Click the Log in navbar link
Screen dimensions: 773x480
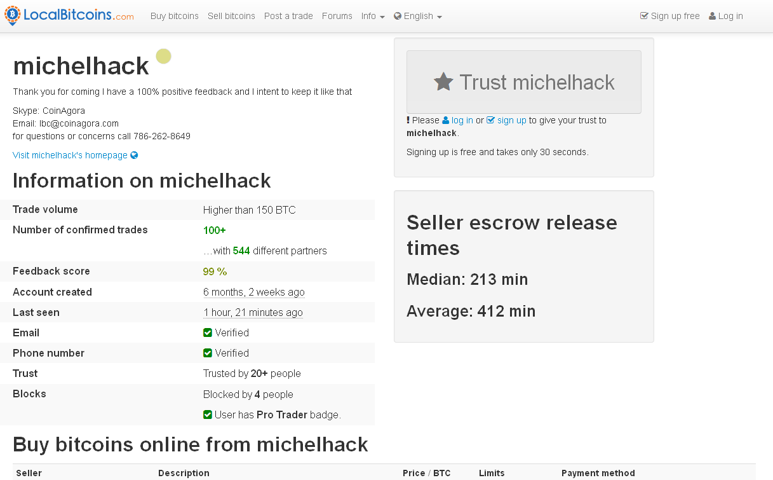coord(726,16)
